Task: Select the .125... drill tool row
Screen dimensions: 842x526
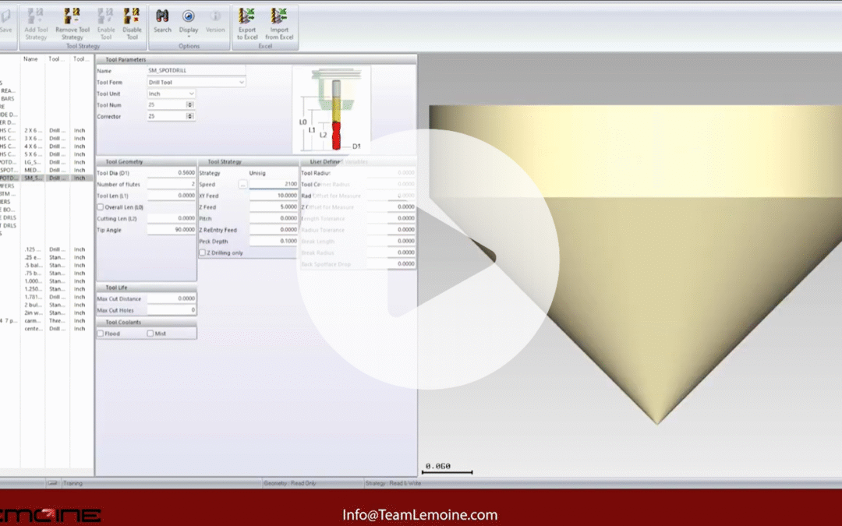Action: tap(46, 249)
